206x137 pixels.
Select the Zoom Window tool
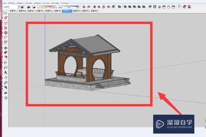[5, 83]
